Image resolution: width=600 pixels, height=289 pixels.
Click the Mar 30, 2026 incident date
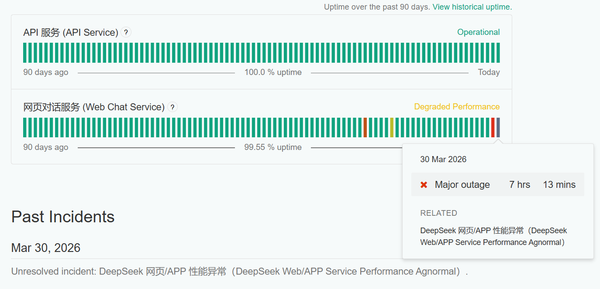click(x=46, y=248)
